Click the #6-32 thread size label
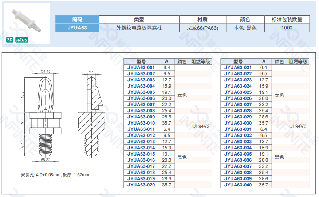This screenshot has width=319, height=197. [x=46, y=160]
